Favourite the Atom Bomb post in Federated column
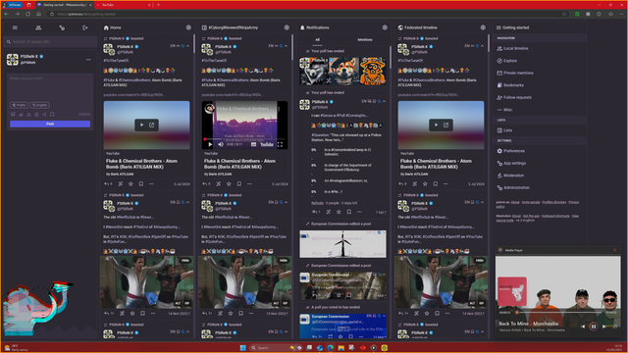This screenshot has height=353, width=628. tap(425, 184)
